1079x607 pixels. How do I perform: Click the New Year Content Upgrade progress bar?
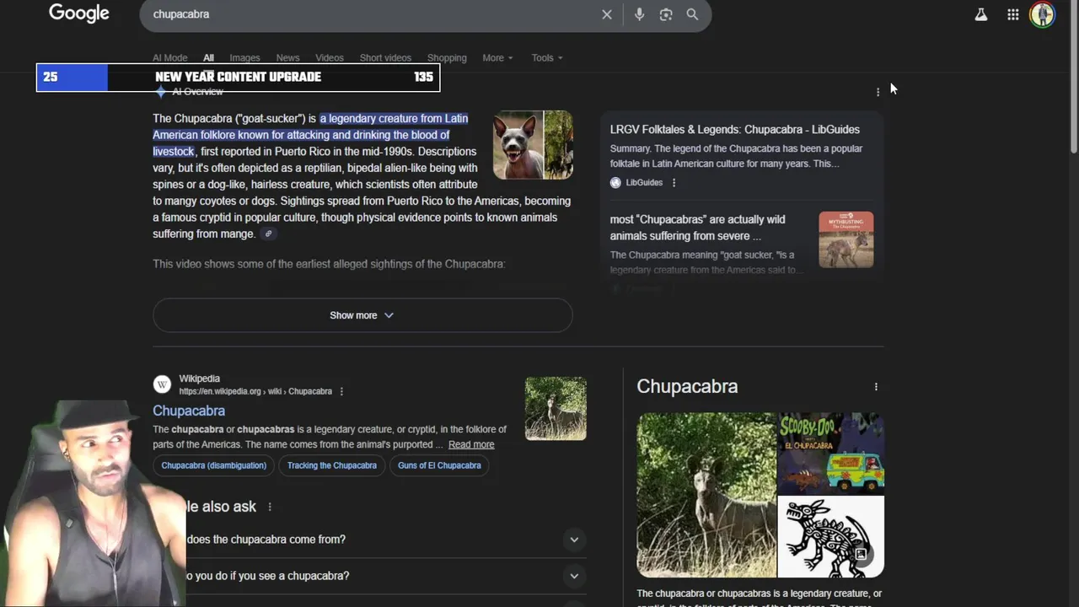238,78
